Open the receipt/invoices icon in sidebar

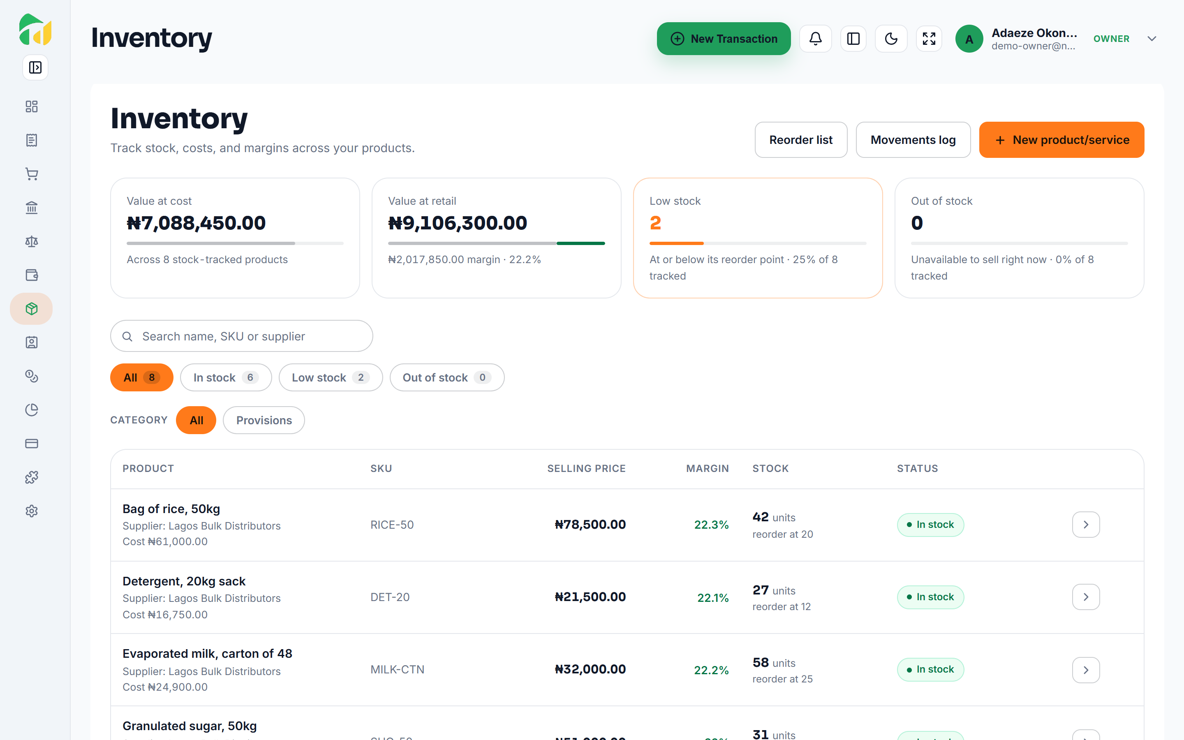32,141
